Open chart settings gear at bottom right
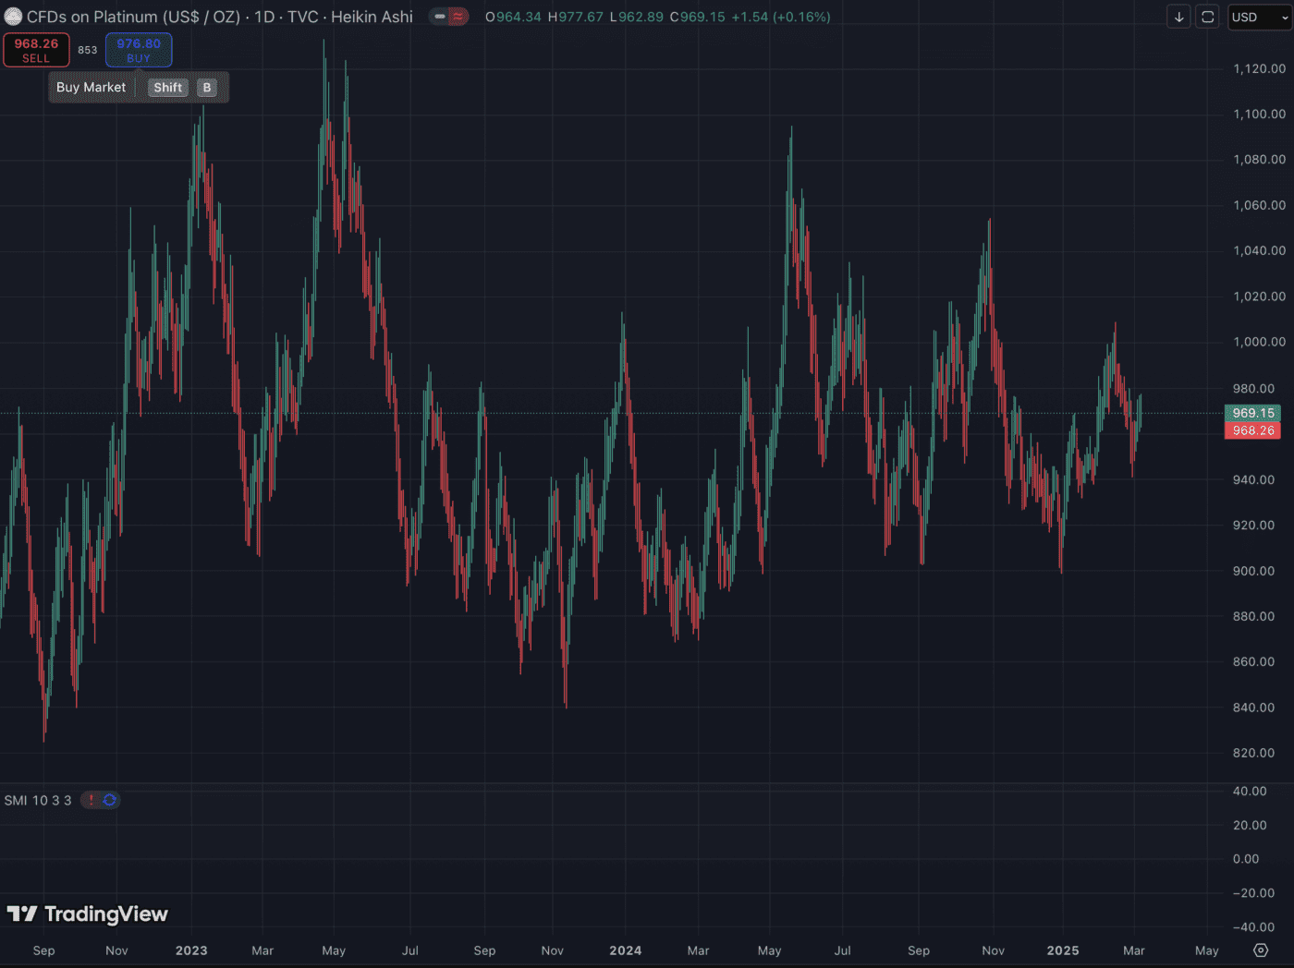Viewport: 1294px width, 968px height. coord(1261,950)
